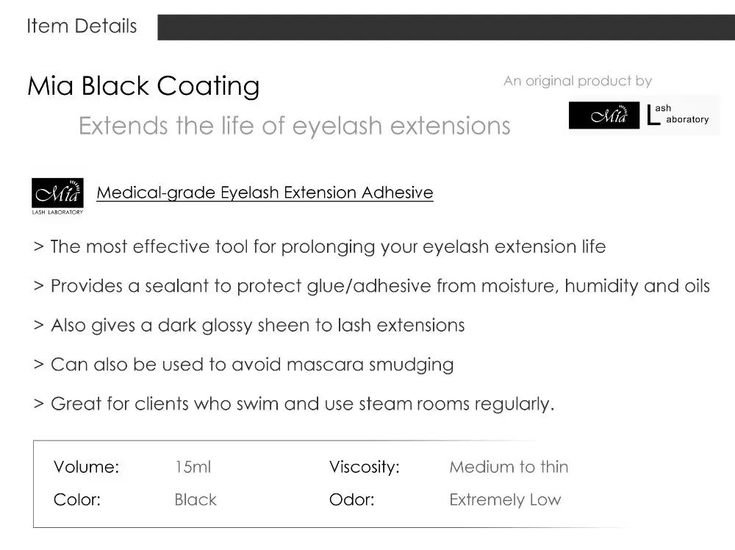Click the Volume label in the specs box
Screen dimensions: 735x550
pos(86,467)
